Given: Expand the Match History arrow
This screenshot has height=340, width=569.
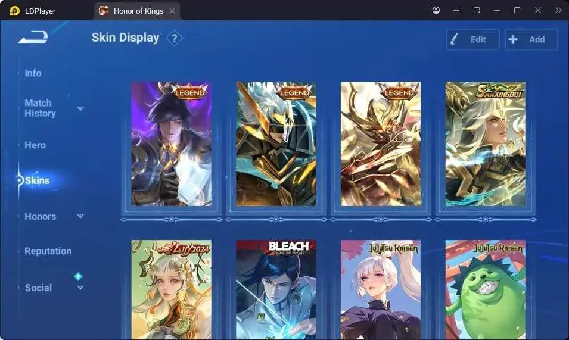Looking at the screenshot, I should pos(80,108).
